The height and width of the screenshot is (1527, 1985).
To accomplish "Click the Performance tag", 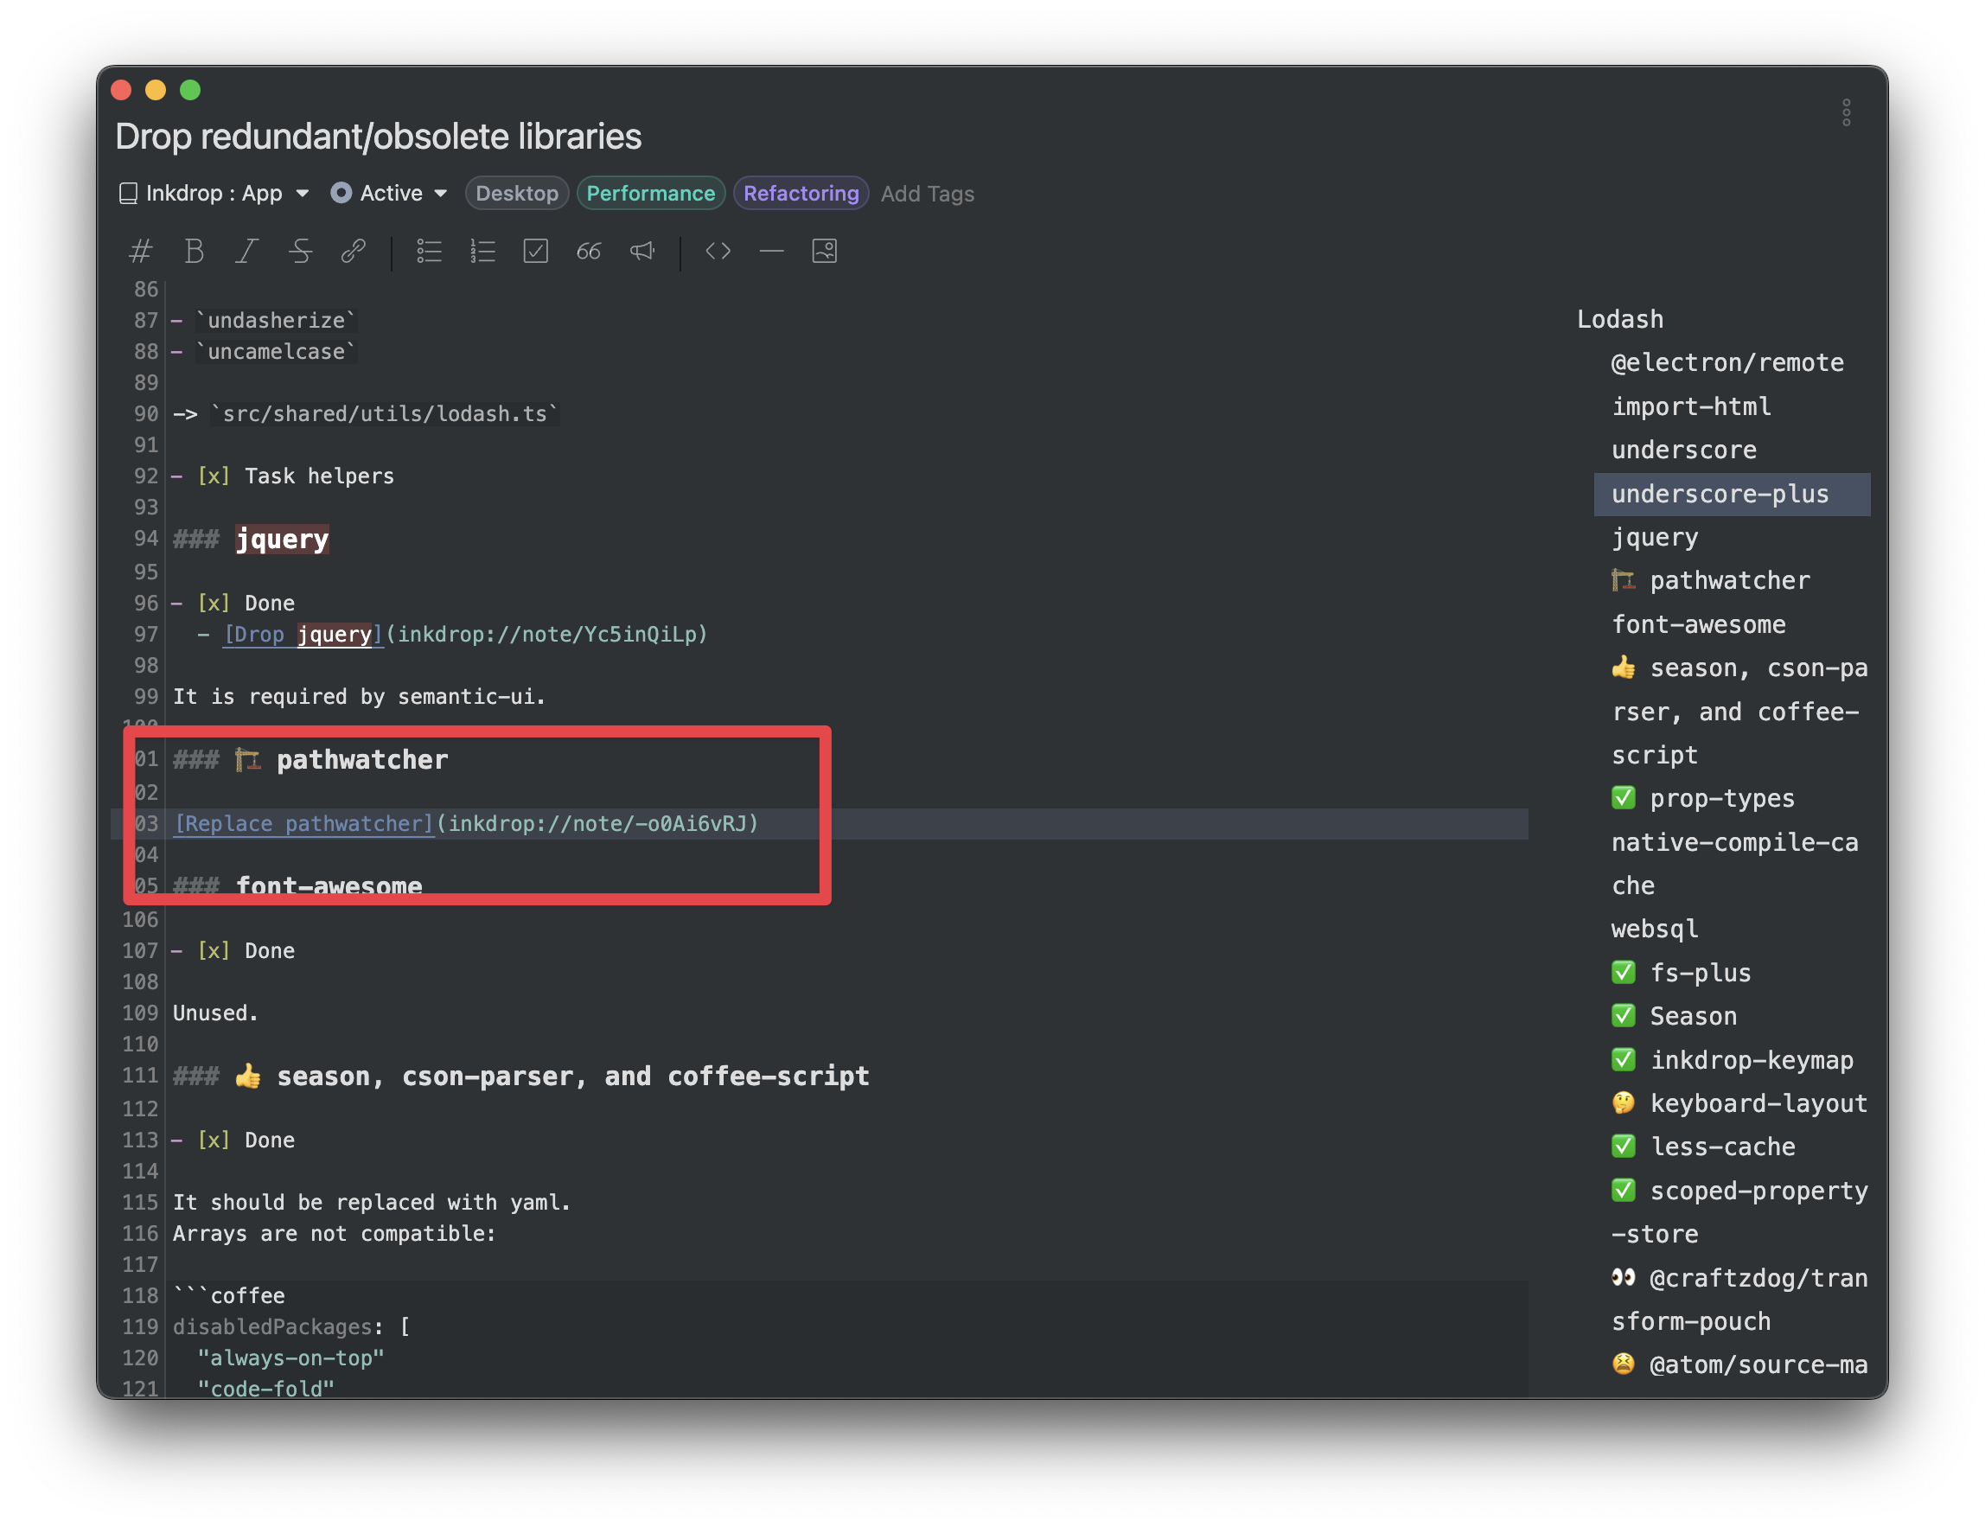I will (x=650, y=194).
